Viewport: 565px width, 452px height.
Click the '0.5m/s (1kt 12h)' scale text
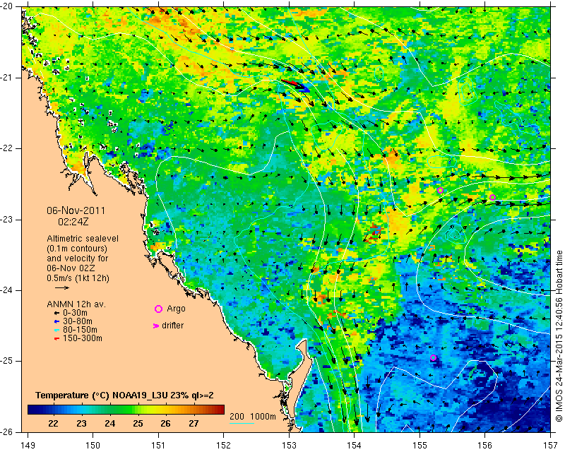pyautogui.click(x=78, y=278)
